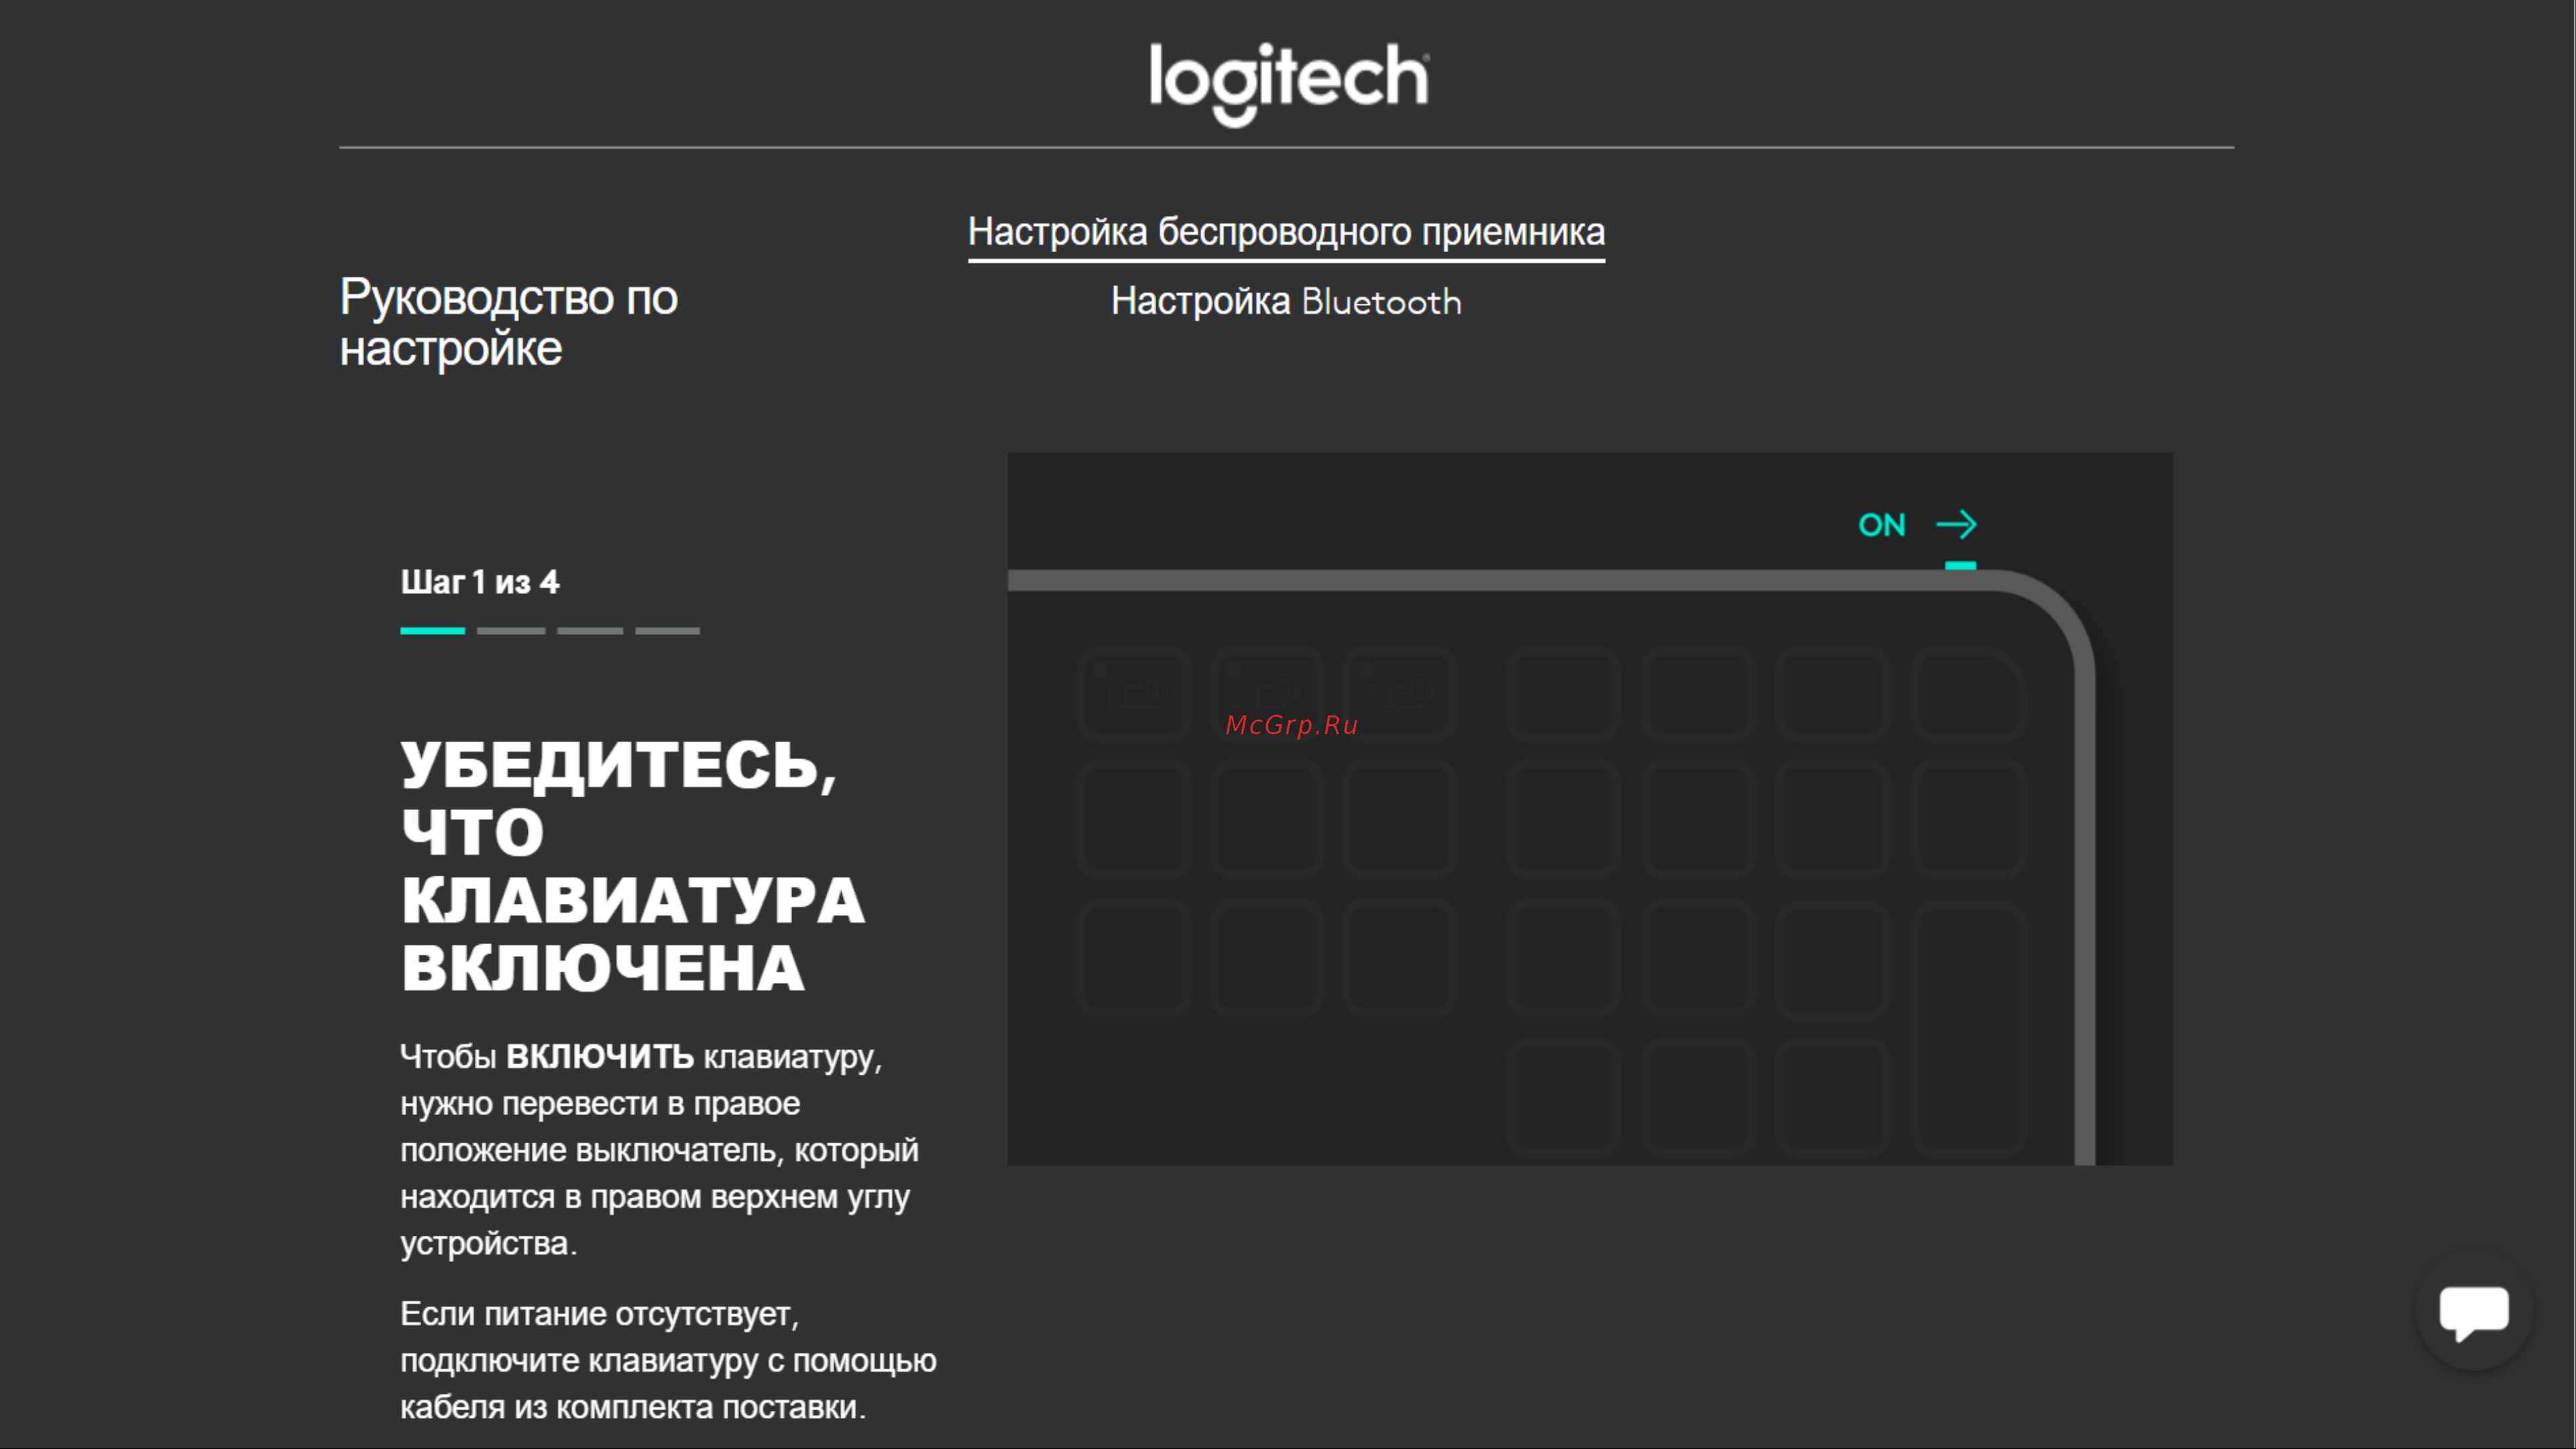2576x1449 pixels.
Task: Jump to the fourth step progress bar
Action: point(667,631)
